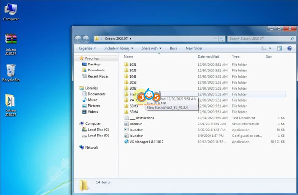Viewport: 298px width, 195px height.
Task: Go forward with the Explorer Forward arrow
Action: pos(86,39)
